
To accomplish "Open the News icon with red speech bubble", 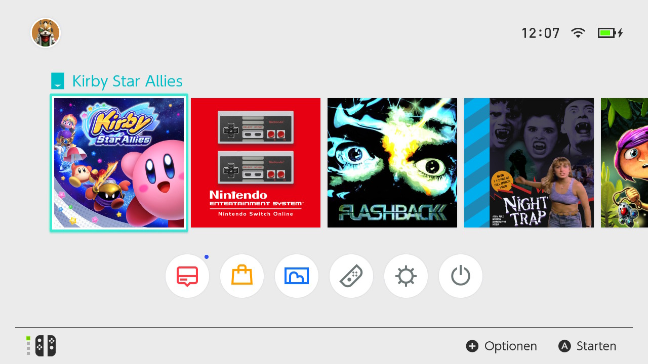I will (x=187, y=276).
